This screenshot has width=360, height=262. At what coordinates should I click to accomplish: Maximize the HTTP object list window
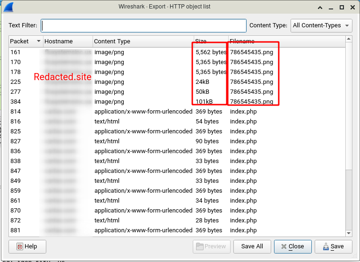point(342,8)
